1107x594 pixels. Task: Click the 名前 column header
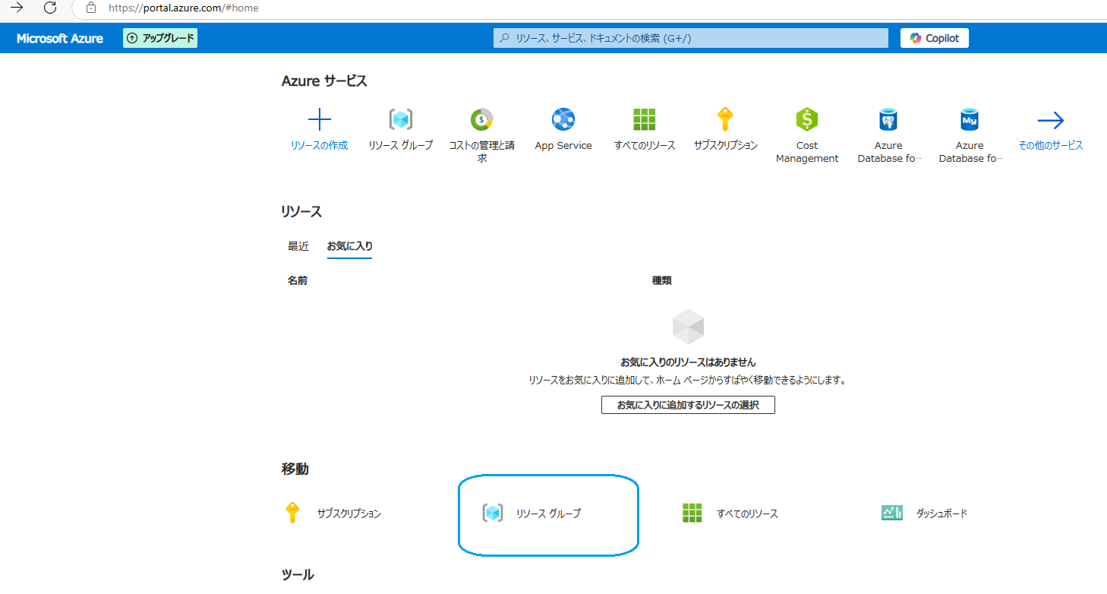(x=298, y=280)
